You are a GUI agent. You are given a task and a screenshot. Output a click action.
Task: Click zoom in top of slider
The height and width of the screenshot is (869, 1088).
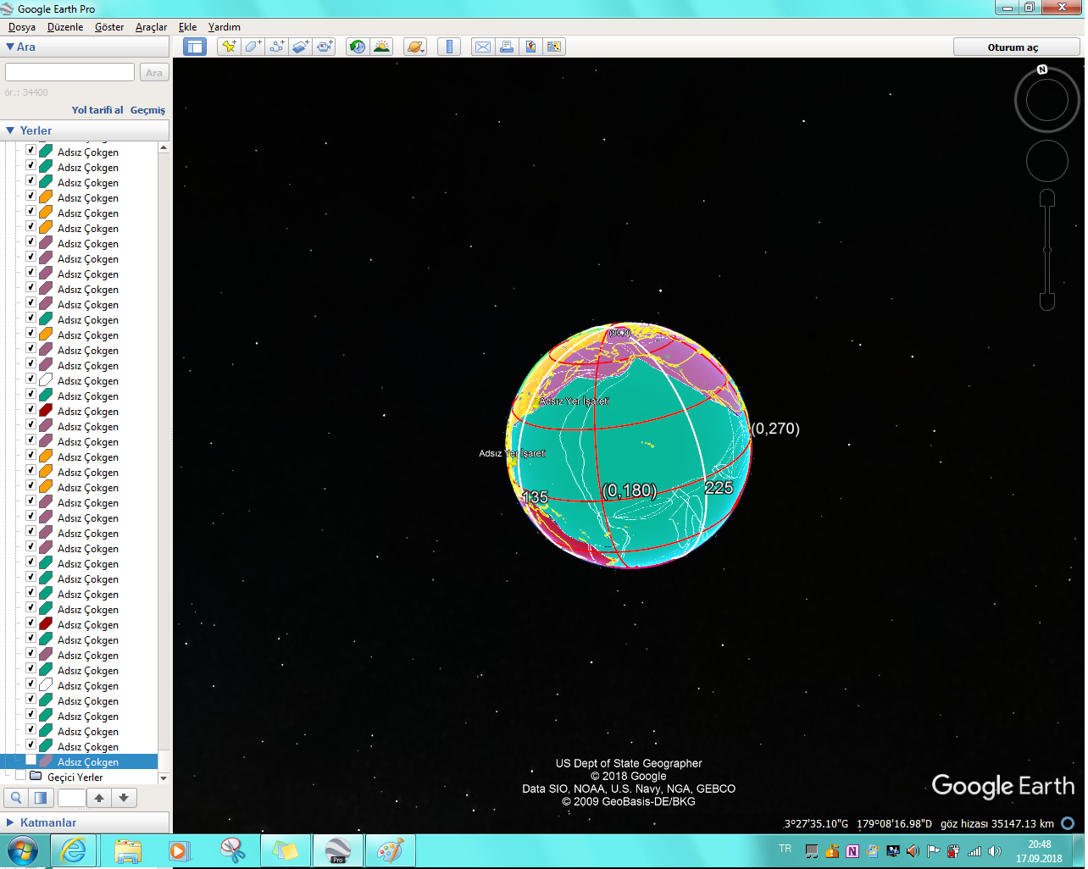click(1047, 198)
